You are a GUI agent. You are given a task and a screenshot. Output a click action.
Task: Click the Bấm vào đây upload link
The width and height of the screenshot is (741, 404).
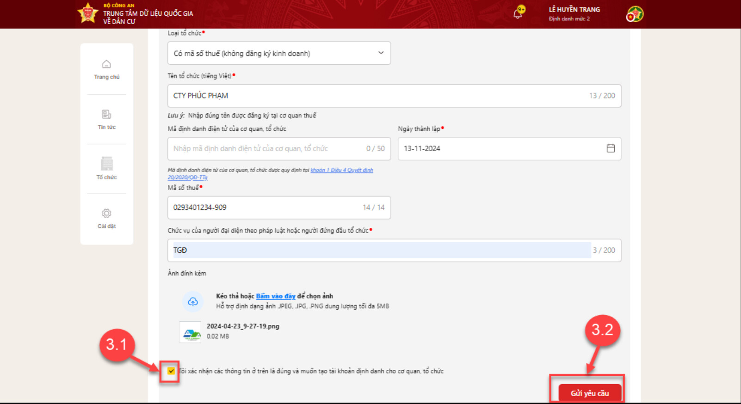click(275, 296)
